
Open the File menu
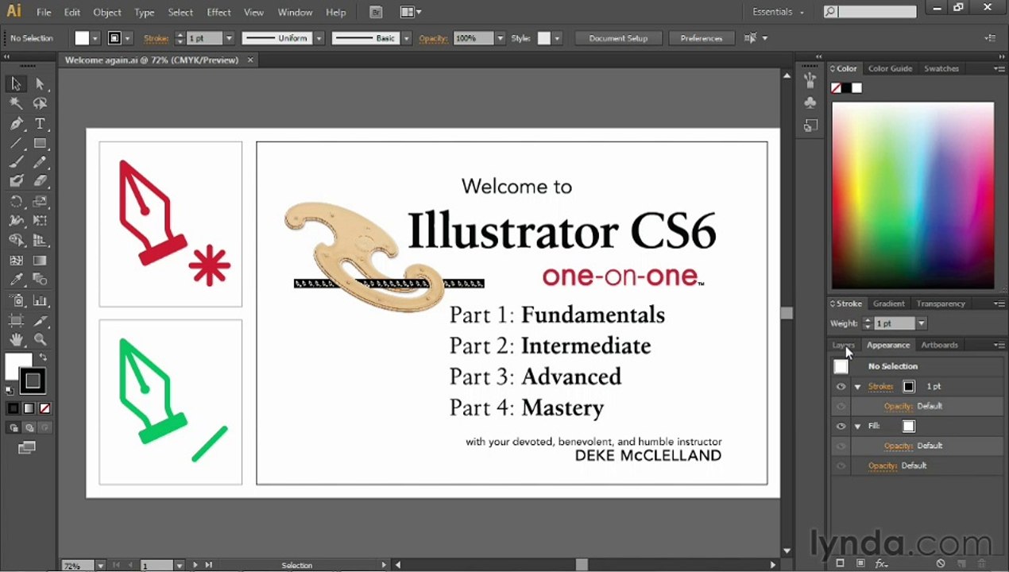[x=44, y=12]
